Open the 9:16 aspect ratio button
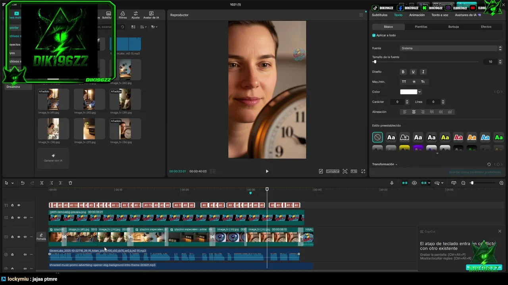 [354, 171]
